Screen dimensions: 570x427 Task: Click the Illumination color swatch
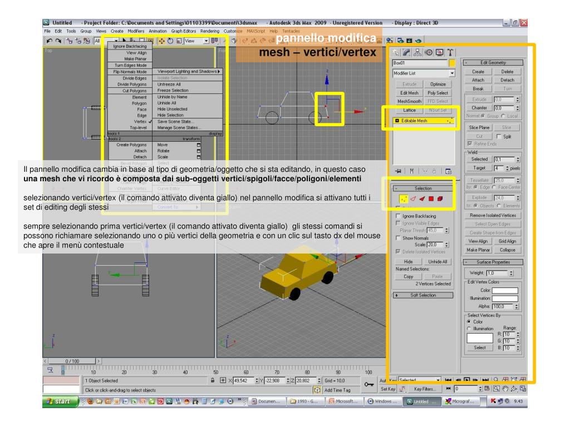(505, 299)
